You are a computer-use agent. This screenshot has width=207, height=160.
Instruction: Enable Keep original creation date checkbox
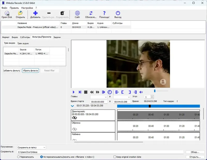(x=115, y=157)
